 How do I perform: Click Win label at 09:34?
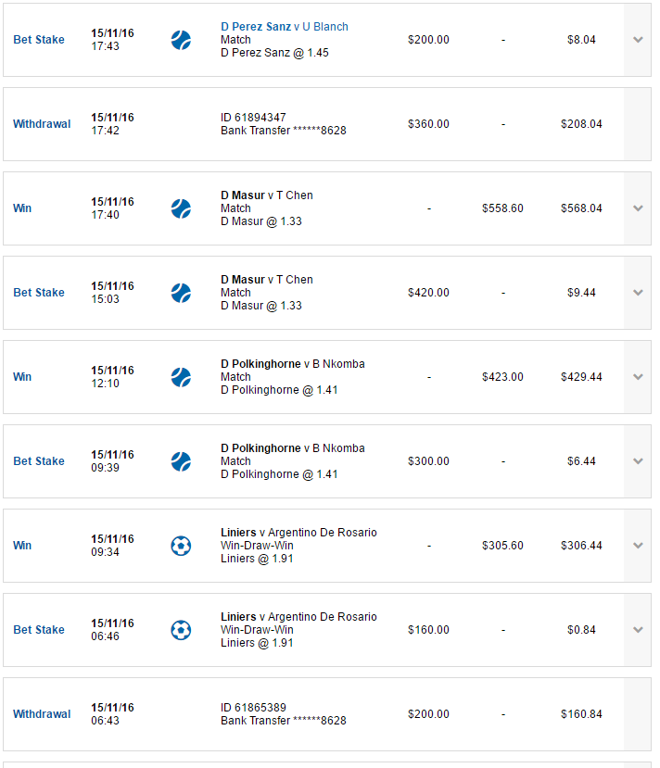coord(22,545)
